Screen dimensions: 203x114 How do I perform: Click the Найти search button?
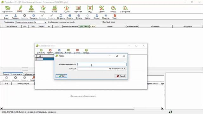(x=88, y=17)
